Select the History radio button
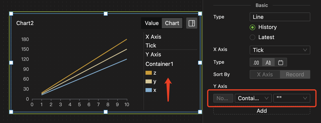This screenshot has height=123, width=321. (253, 27)
